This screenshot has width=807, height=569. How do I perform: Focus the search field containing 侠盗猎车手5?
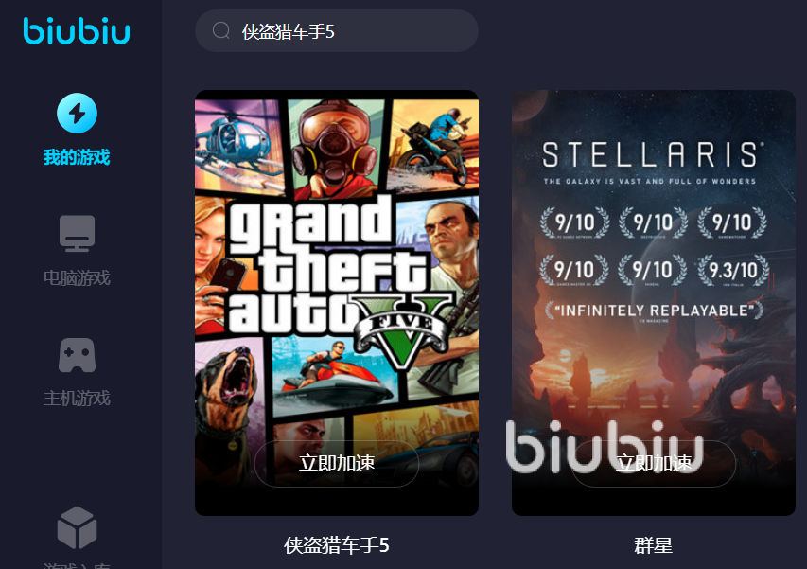click(x=337, y=31)
